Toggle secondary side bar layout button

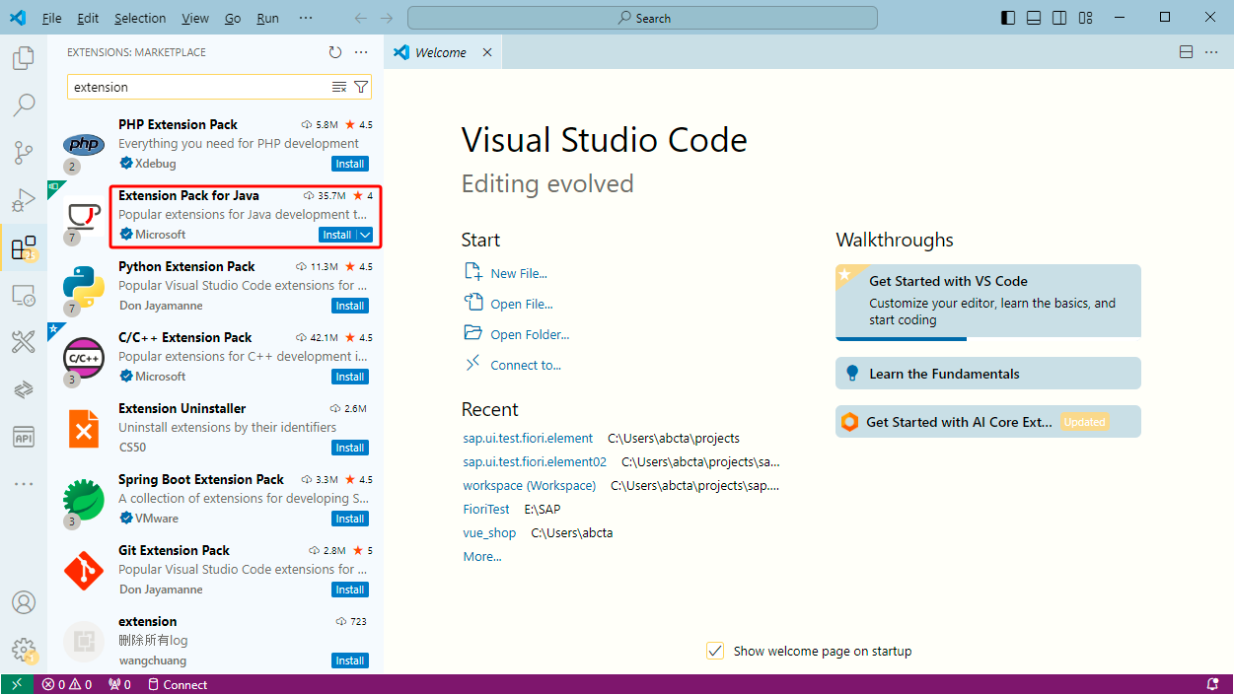1058,18
